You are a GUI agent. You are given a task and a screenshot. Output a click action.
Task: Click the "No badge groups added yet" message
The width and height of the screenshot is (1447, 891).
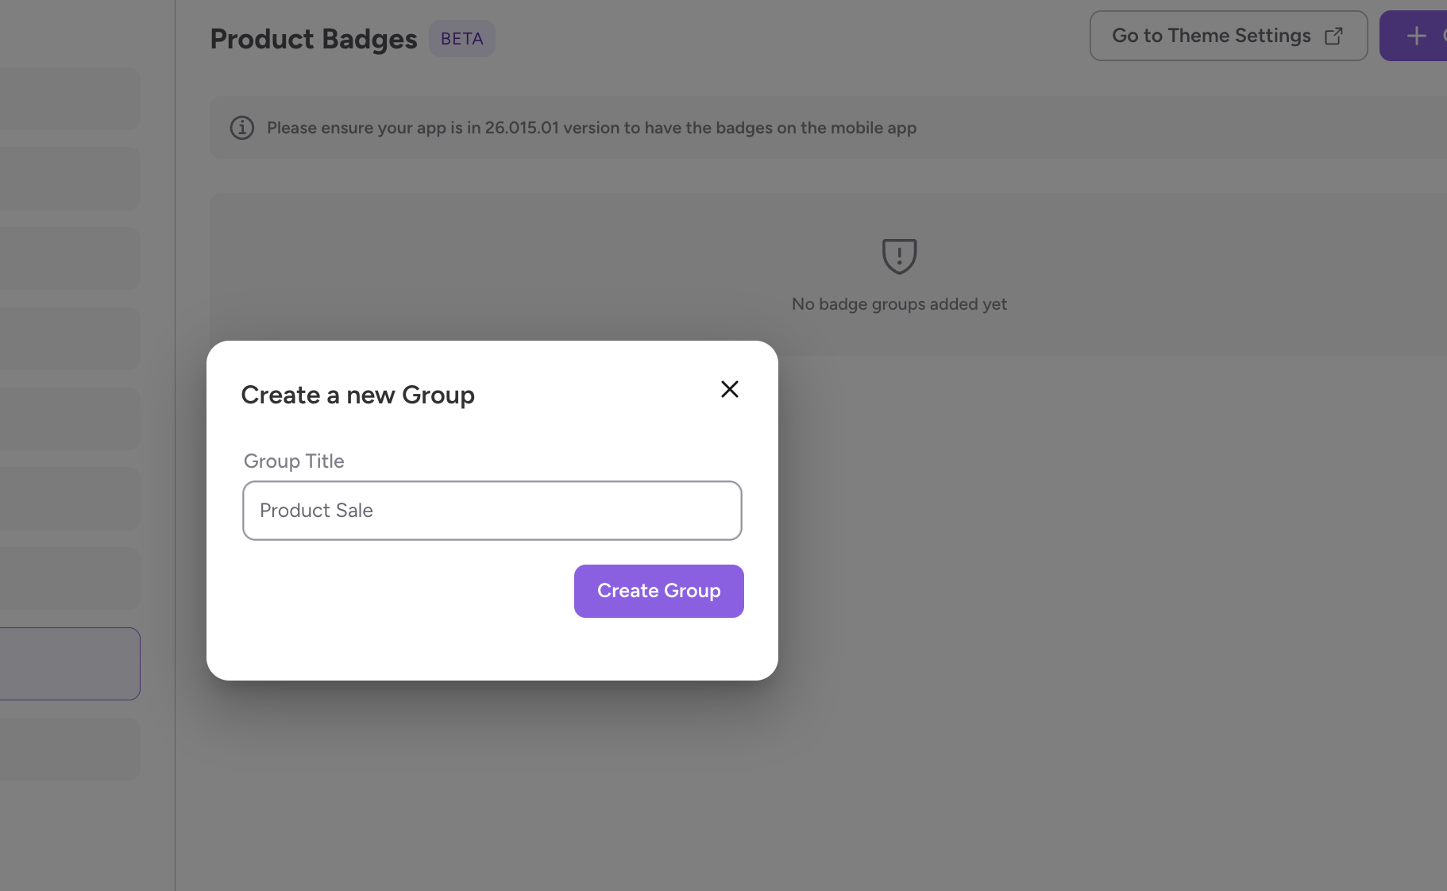tap(899, 304)
